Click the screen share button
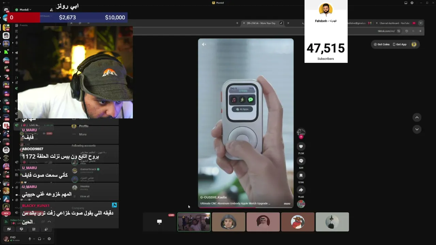The image size is (436, 245). tap(21, 229)
